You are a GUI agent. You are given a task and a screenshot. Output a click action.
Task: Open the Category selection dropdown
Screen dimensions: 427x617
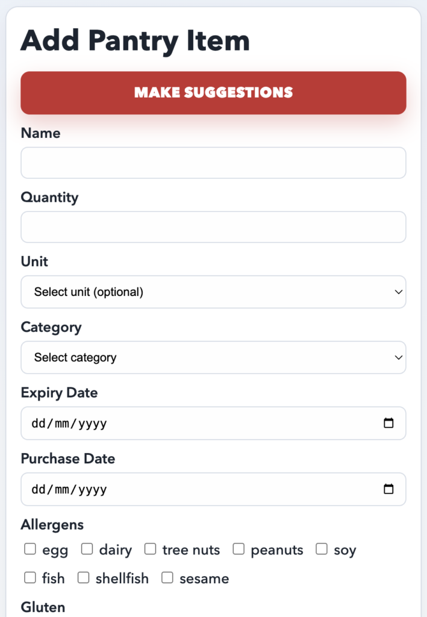click(x=213, y=357)
